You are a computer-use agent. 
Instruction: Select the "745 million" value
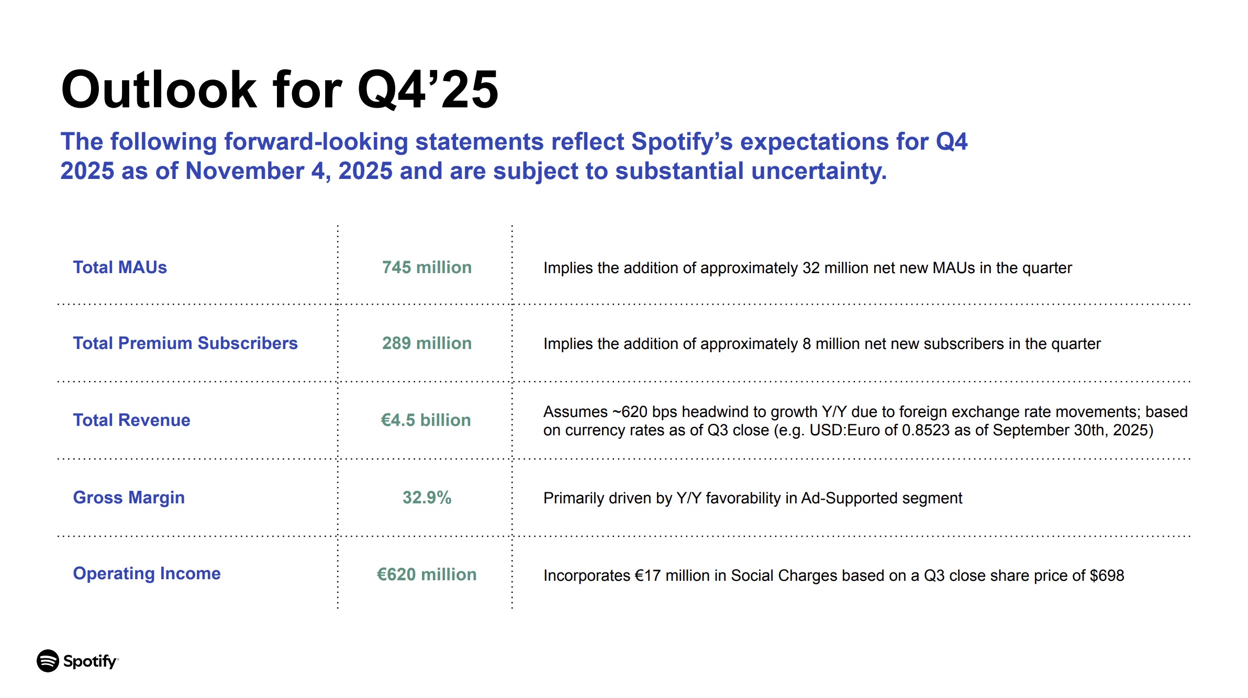point(427,267)
